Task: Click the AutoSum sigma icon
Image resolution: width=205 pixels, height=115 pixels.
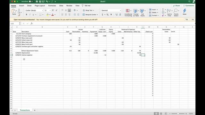Action: click(x=163, y=10)
